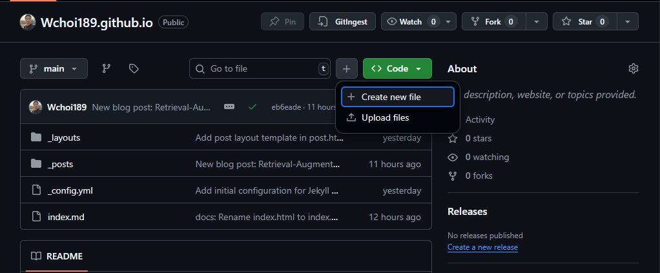Open the latest commit message New blog post
660x273 pixels.
(151, 107)
